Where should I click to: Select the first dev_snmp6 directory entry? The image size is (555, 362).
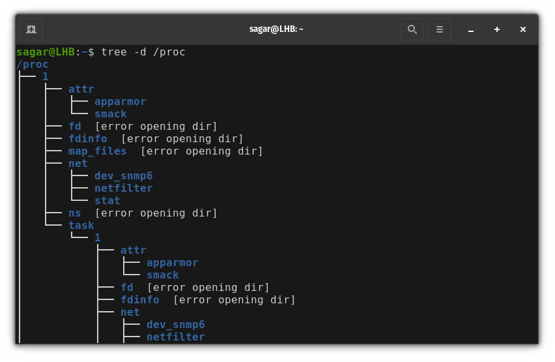tap(124, 176)
